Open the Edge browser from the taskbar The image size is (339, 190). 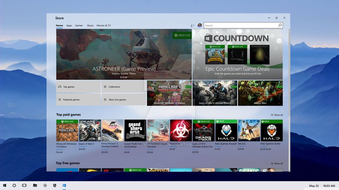(55, 185)
